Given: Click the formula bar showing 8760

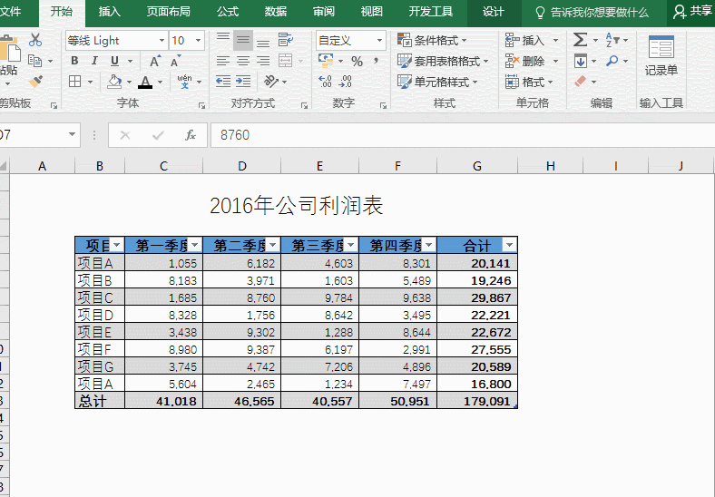Looking at the screenshot, I should coord(454,135).
